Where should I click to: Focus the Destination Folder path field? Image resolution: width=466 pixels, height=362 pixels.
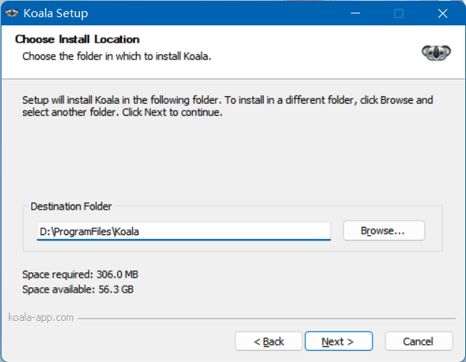pos(184,231)
